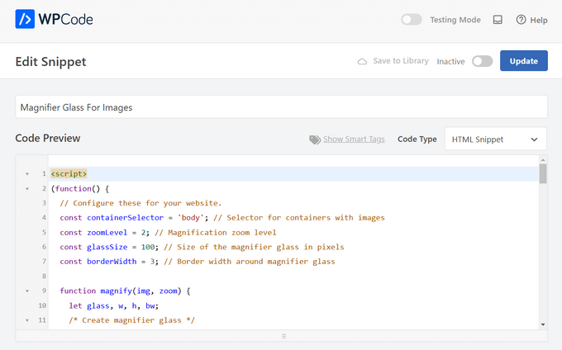
Task: Click the Testing Mode label
Action: tap(455, 20)
